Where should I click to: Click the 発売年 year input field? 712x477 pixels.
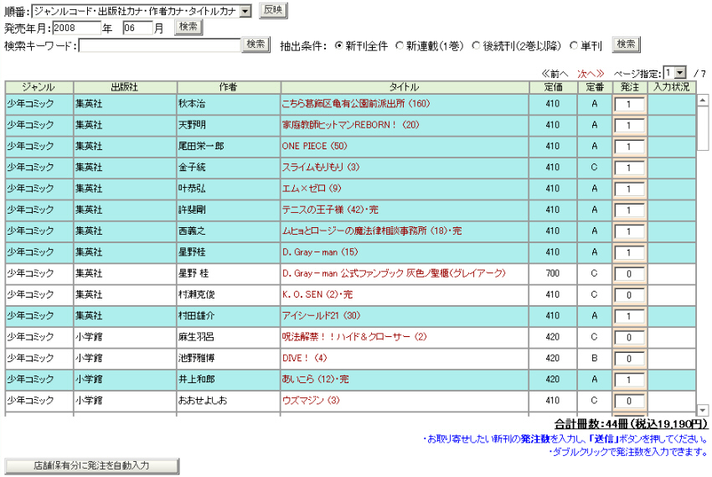click(77, 28)
